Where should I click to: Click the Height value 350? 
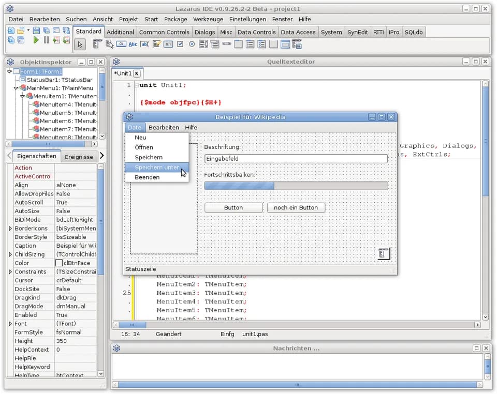click(x=76, y=341)
